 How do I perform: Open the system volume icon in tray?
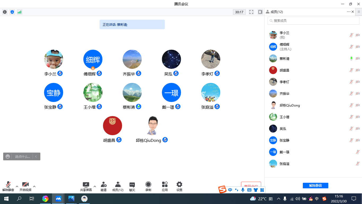click(x=298, y=199)
